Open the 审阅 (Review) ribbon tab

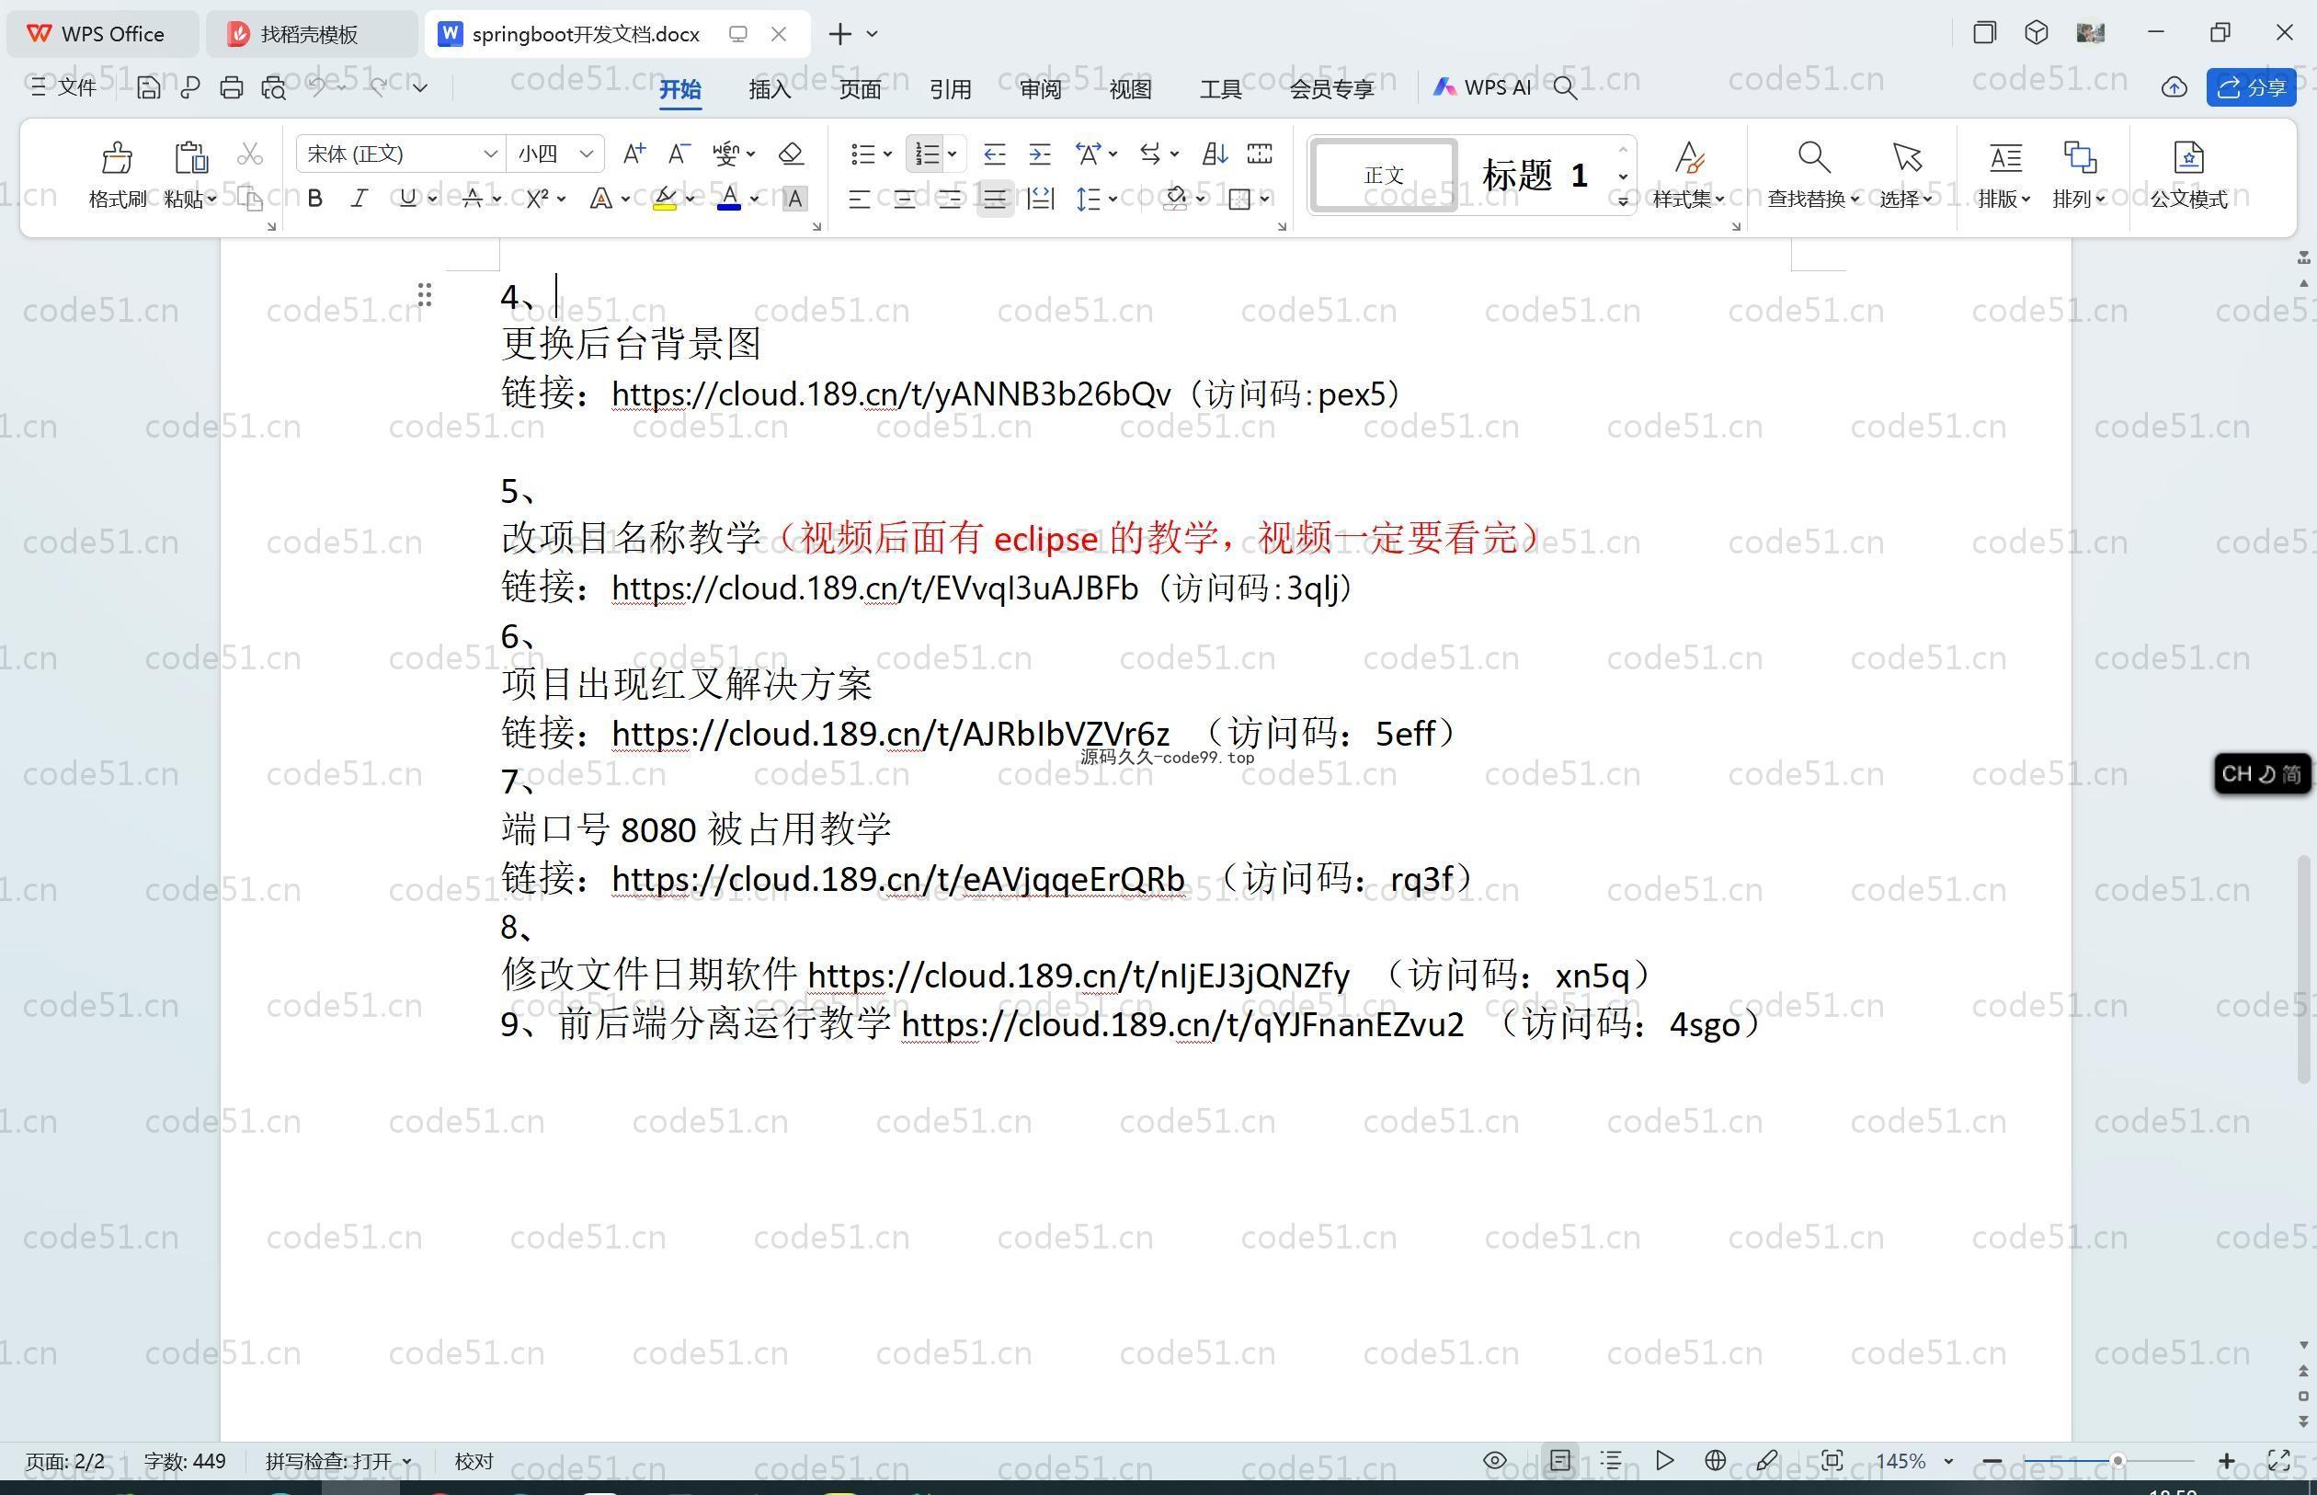[1041, 88]
